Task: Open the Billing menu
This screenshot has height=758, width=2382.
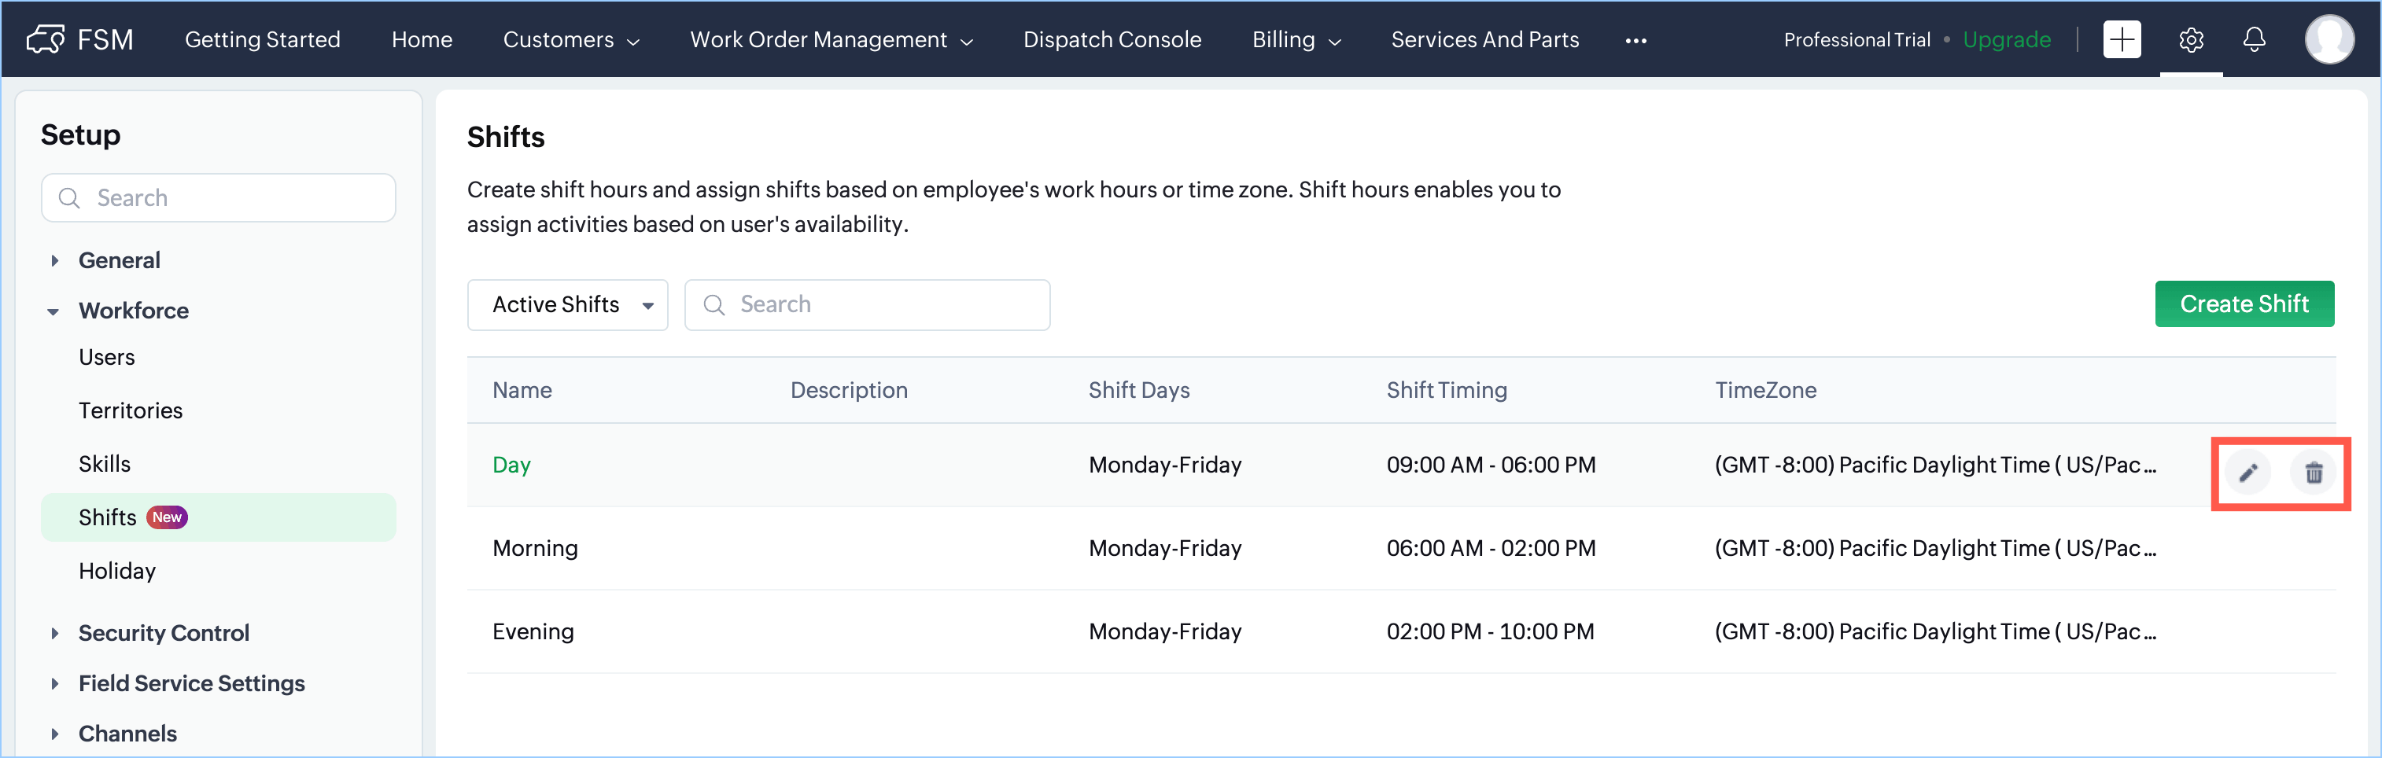Action: (x=1296, y=40)
